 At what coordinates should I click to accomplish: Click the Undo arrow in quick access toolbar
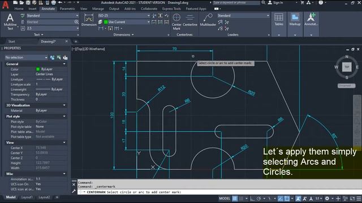(60, 2)
